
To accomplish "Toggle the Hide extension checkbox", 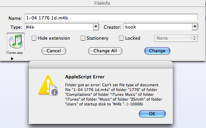I will (34, 38).
